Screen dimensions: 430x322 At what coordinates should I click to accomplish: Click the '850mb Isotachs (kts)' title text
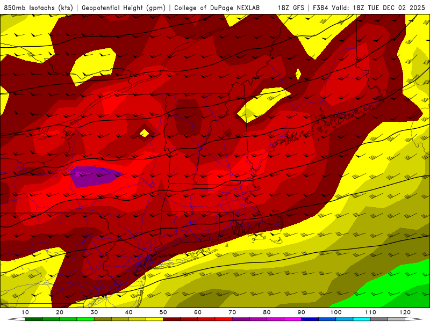(x=38, y=8)
